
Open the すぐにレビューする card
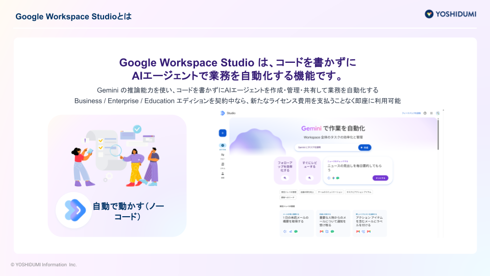point(309,171)
